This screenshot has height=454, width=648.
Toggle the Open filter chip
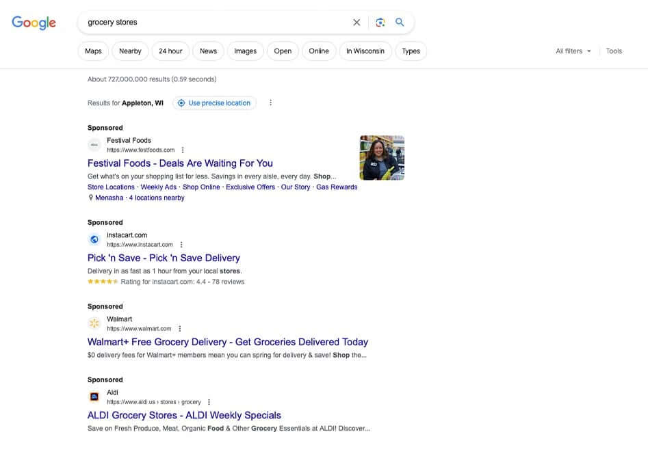coord(283,51)
